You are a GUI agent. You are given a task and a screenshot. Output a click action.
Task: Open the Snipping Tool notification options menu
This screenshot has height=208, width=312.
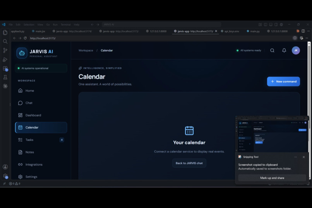(x=296, y=157)
